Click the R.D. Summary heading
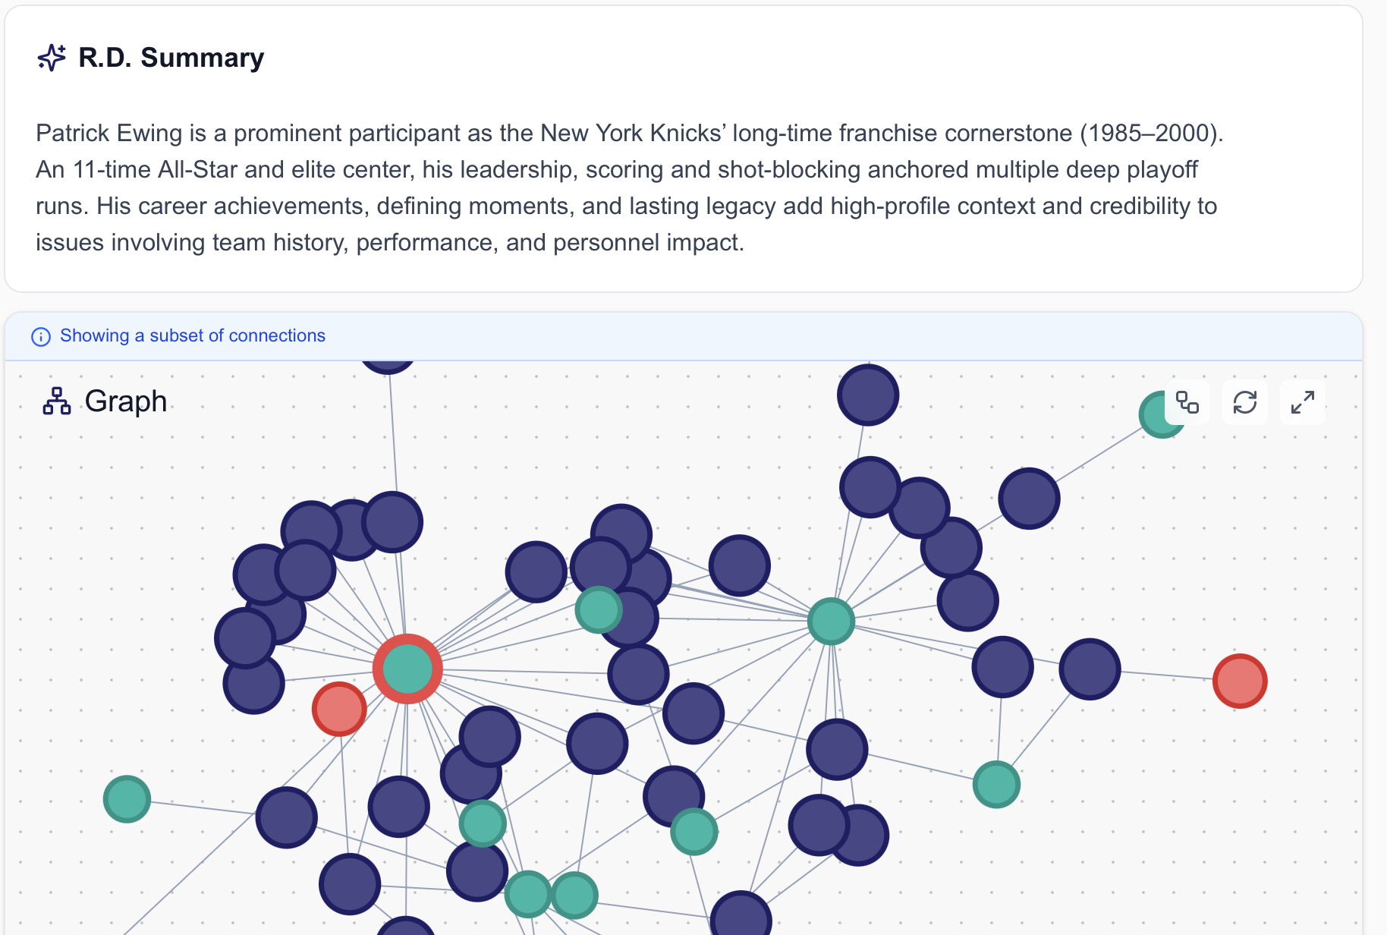This screenshot has height=935, width=1387. tap(170, 57)
